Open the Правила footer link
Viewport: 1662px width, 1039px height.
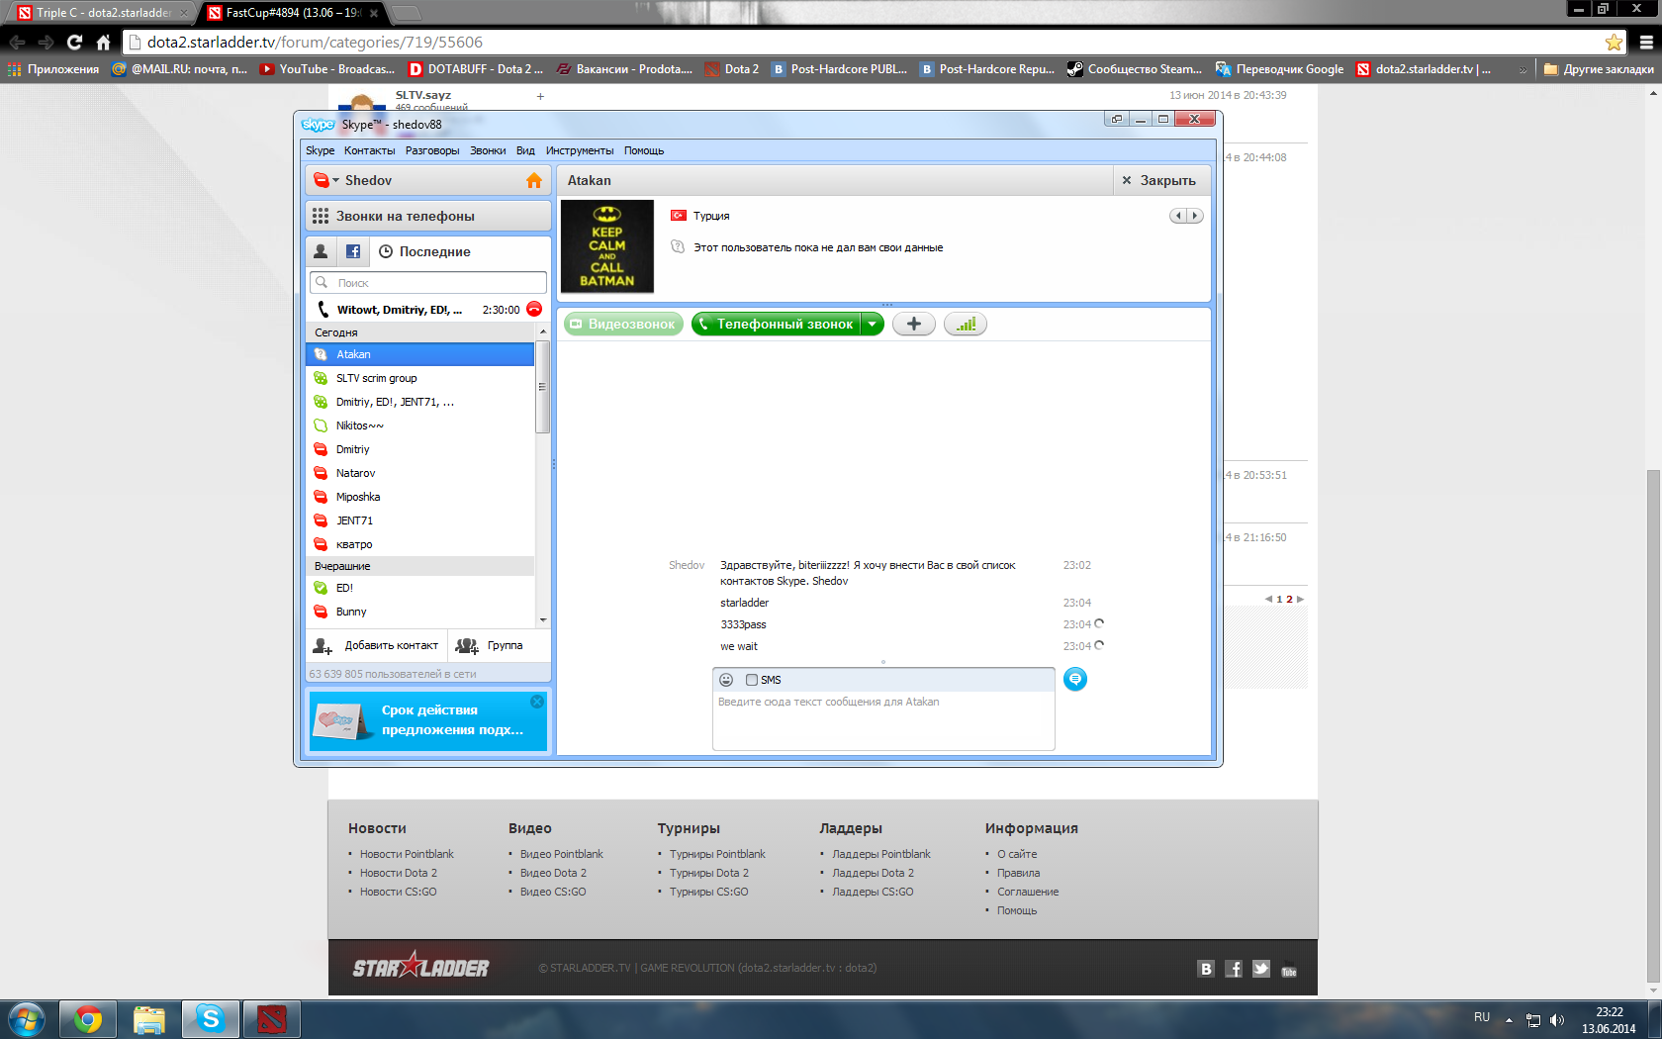pos(1018,873)
